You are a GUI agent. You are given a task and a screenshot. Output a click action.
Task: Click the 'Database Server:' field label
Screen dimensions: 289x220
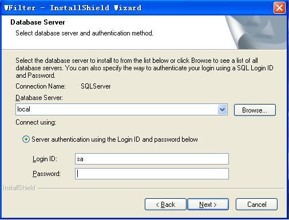[39, 98]
